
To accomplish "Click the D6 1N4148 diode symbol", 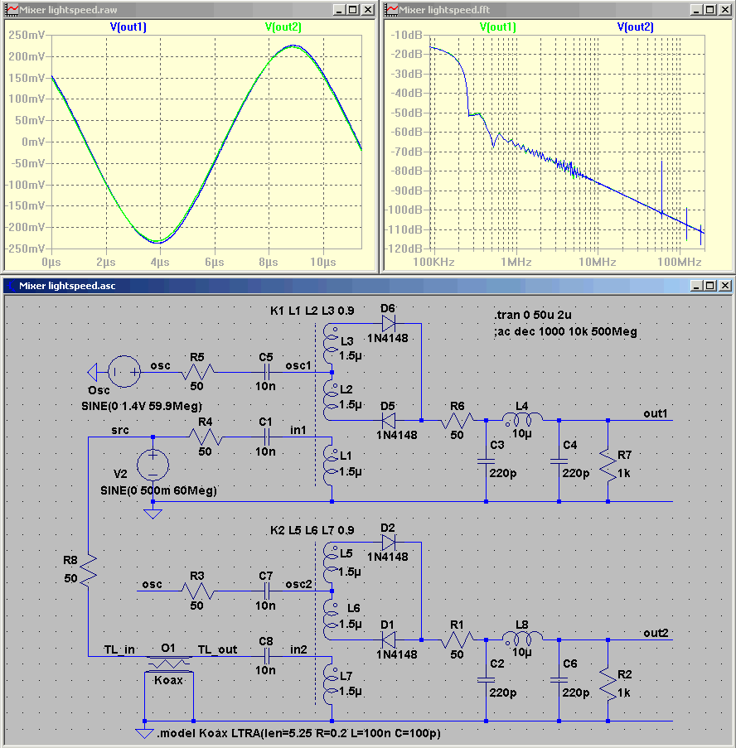I will (x=389, y=325).
